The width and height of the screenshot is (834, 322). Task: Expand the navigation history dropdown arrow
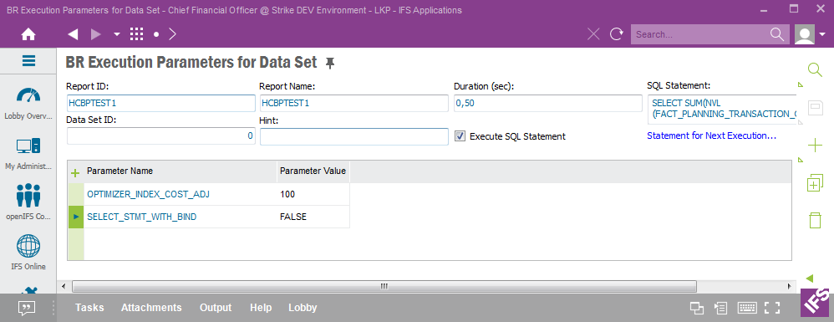tap(117, 34)
